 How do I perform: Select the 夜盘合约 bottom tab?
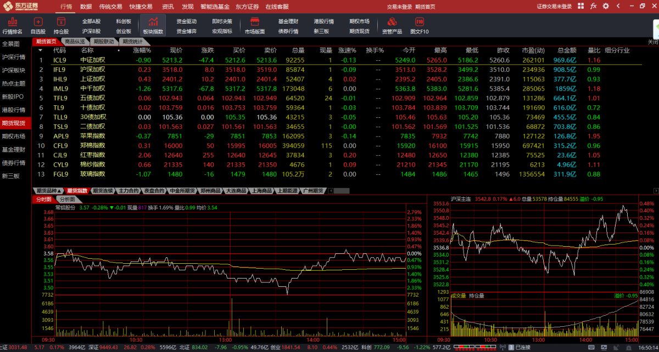(154, 191)
